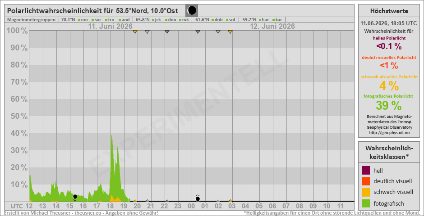424x216 pixels.
Task: Click the '<1 %' deutlich visuelles value
Action: (x=389, y=66)
